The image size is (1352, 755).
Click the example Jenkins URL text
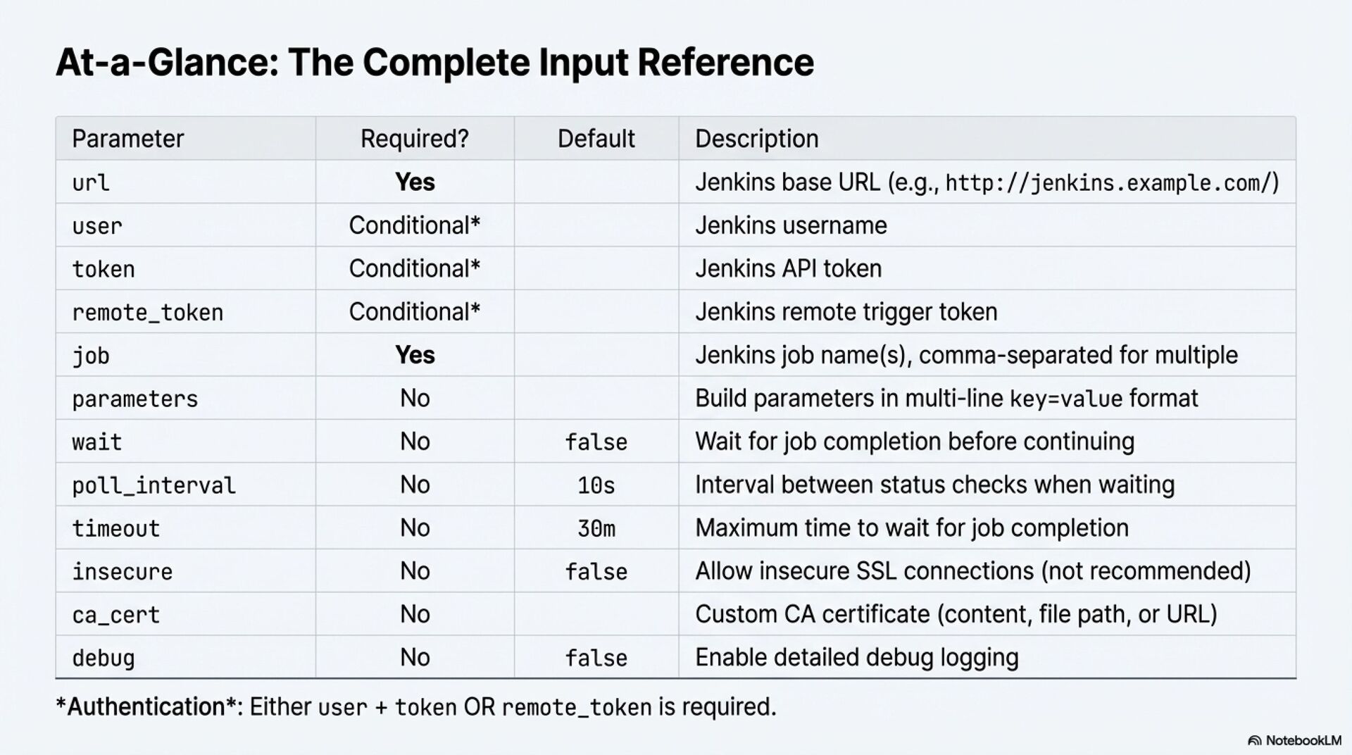(x=1108, y=183)
